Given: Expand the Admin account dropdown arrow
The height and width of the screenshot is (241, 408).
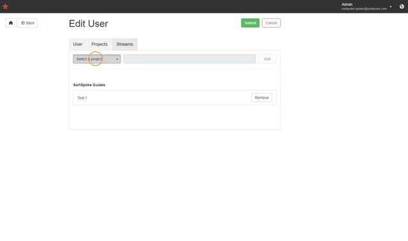Looking at the screenshot, I should coord(391,6).
